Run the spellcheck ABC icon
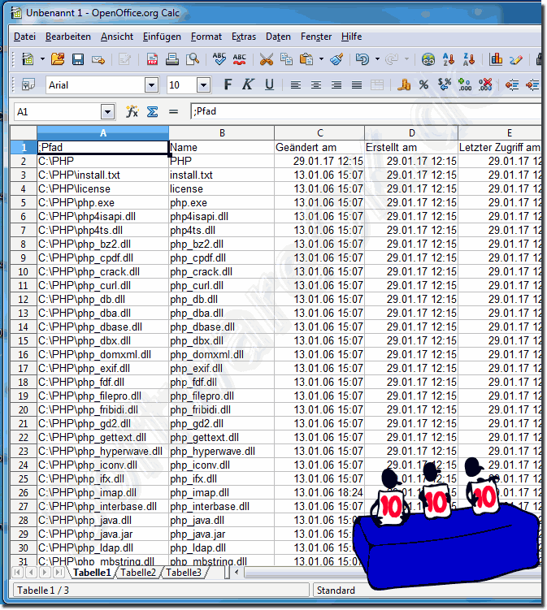This screenshot has height=610, width=547. pos(219,59)
